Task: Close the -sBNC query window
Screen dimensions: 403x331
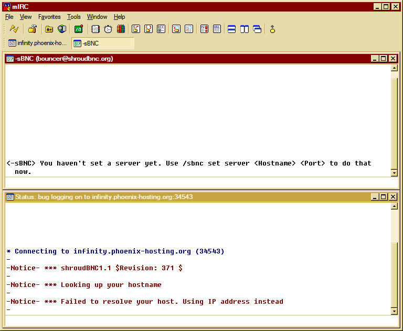Action: [x=393, y=59]
